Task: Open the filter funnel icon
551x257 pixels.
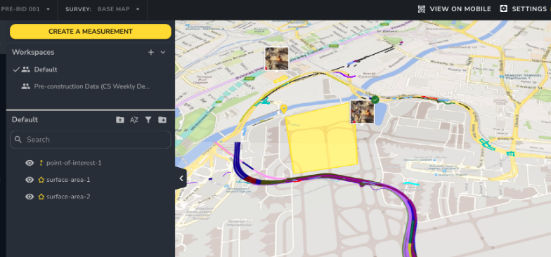Action: (x=148, y=119)
